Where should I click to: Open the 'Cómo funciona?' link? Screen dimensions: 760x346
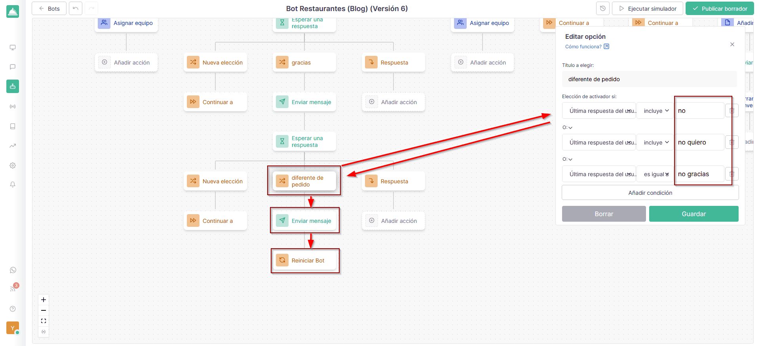coord(587,47)
